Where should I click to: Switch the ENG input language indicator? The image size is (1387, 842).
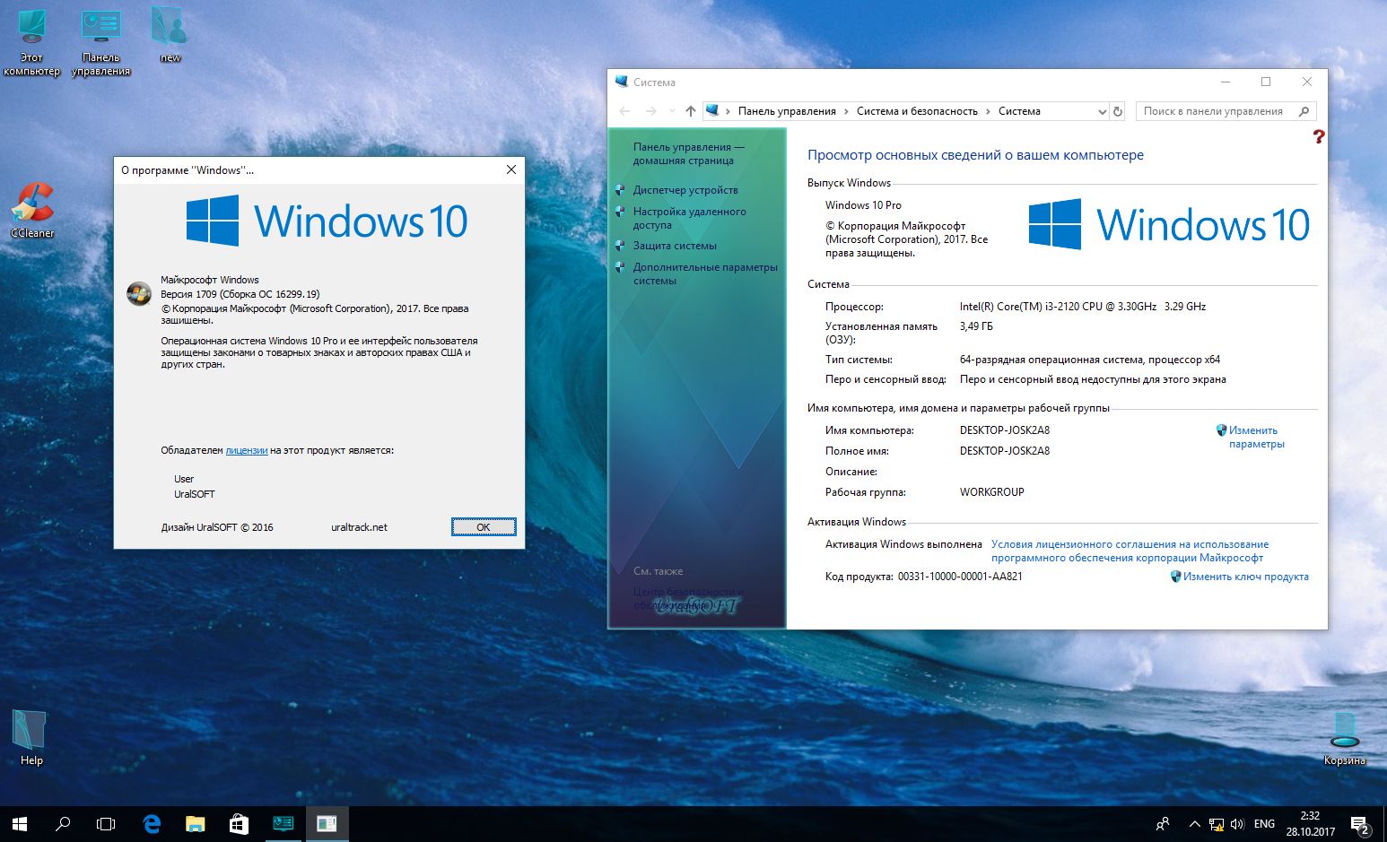tap(1264, 823)
